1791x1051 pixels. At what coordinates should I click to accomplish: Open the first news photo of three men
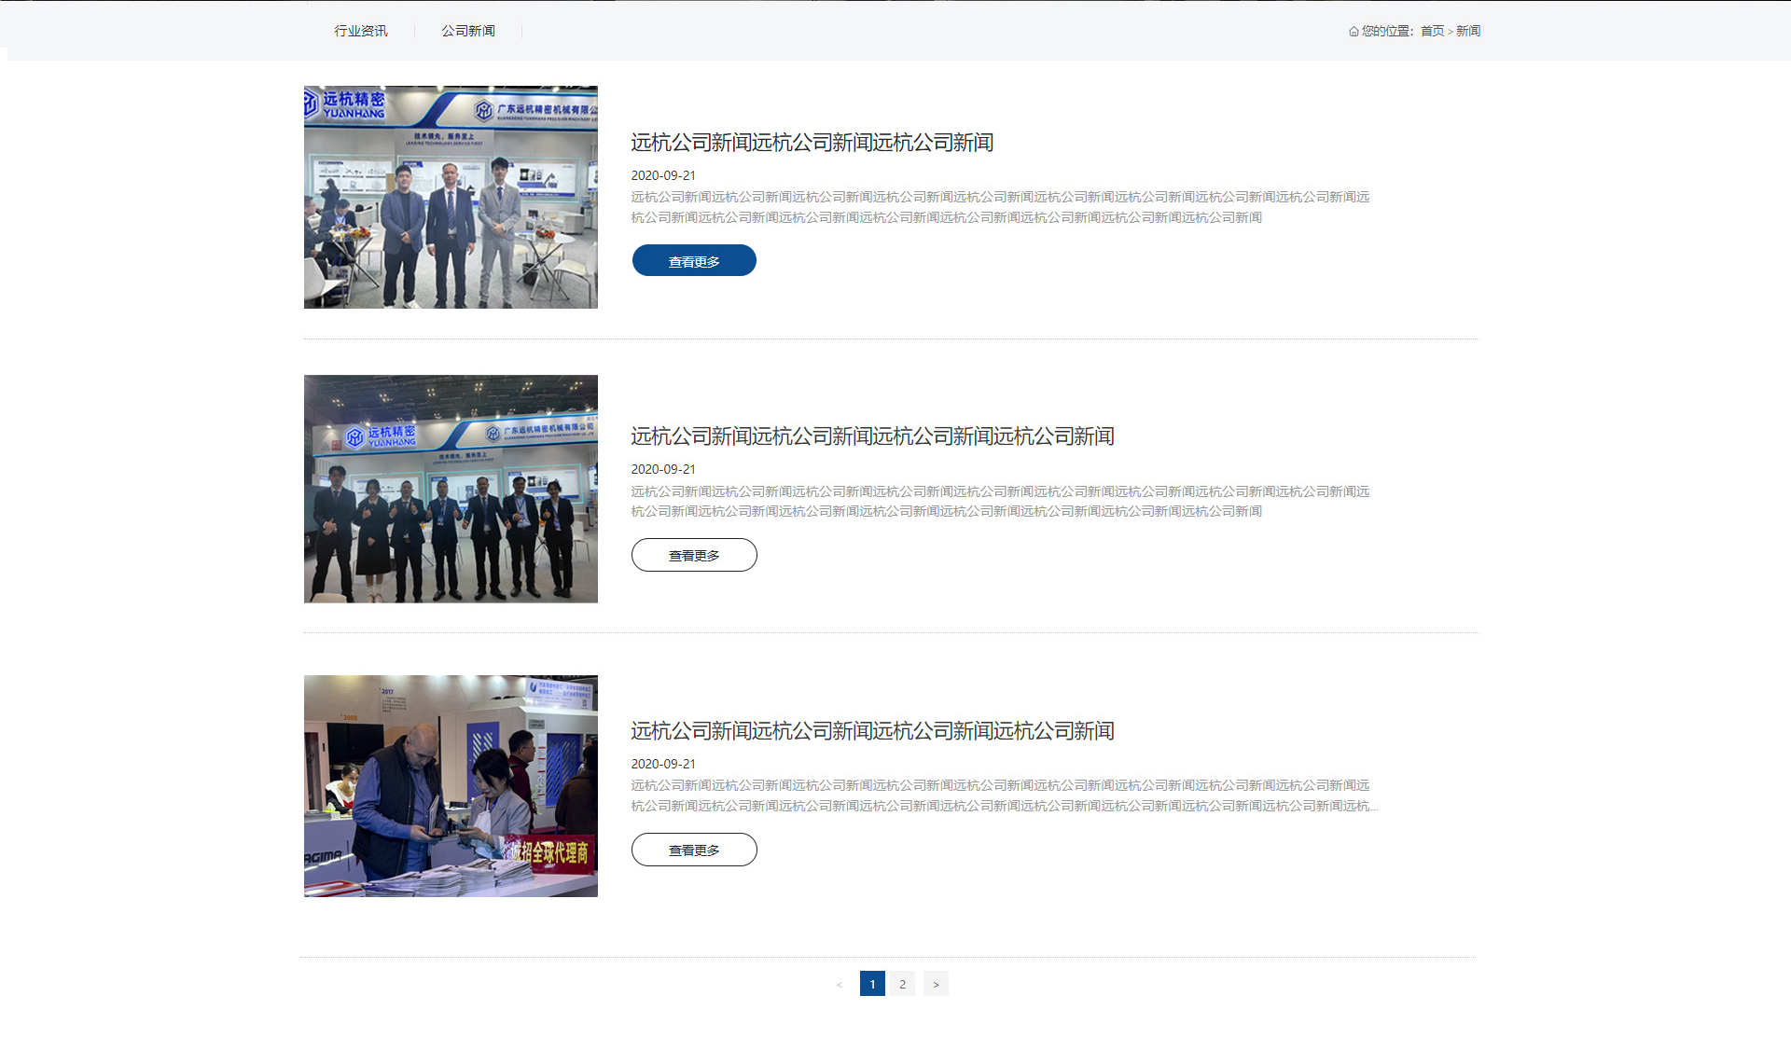451,198
